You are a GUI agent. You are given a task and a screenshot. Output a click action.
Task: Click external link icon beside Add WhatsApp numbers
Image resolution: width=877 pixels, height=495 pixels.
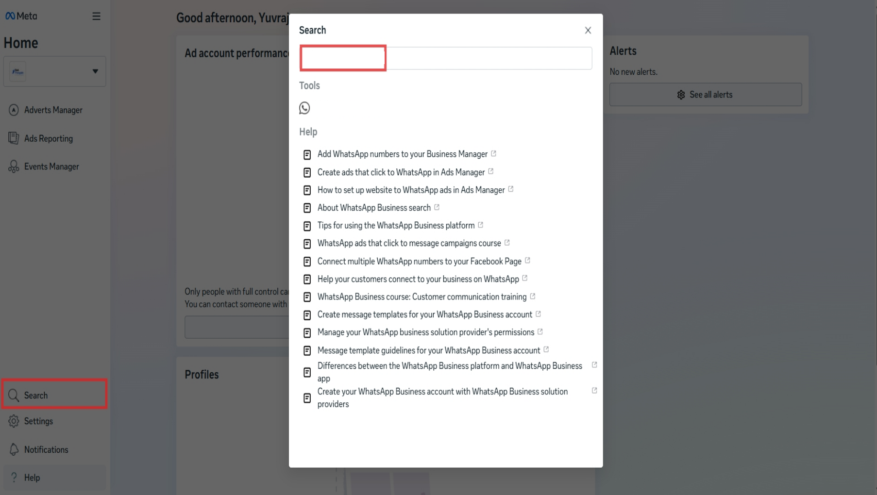(493, 153)
